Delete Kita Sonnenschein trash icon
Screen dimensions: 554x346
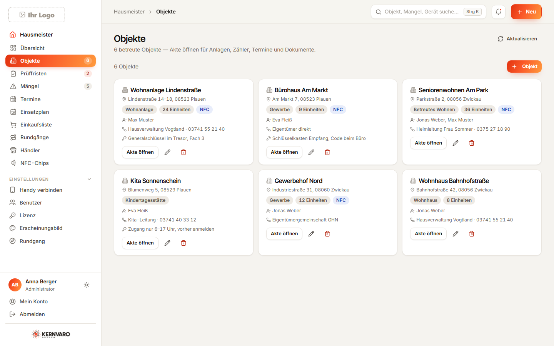184,243
